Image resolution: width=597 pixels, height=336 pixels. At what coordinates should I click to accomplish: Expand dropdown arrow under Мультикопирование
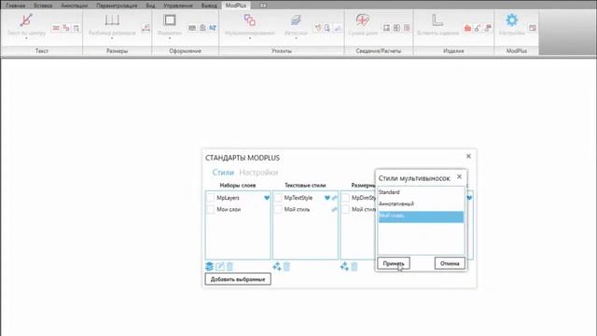[x=250, y=38]
